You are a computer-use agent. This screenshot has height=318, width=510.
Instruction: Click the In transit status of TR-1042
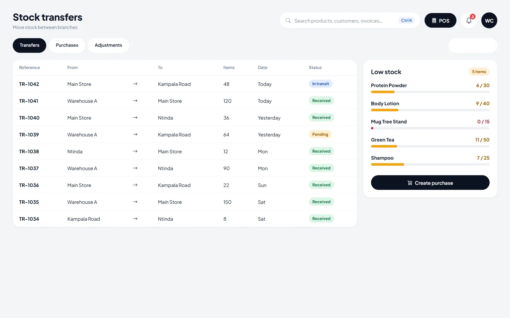(321, 84)
